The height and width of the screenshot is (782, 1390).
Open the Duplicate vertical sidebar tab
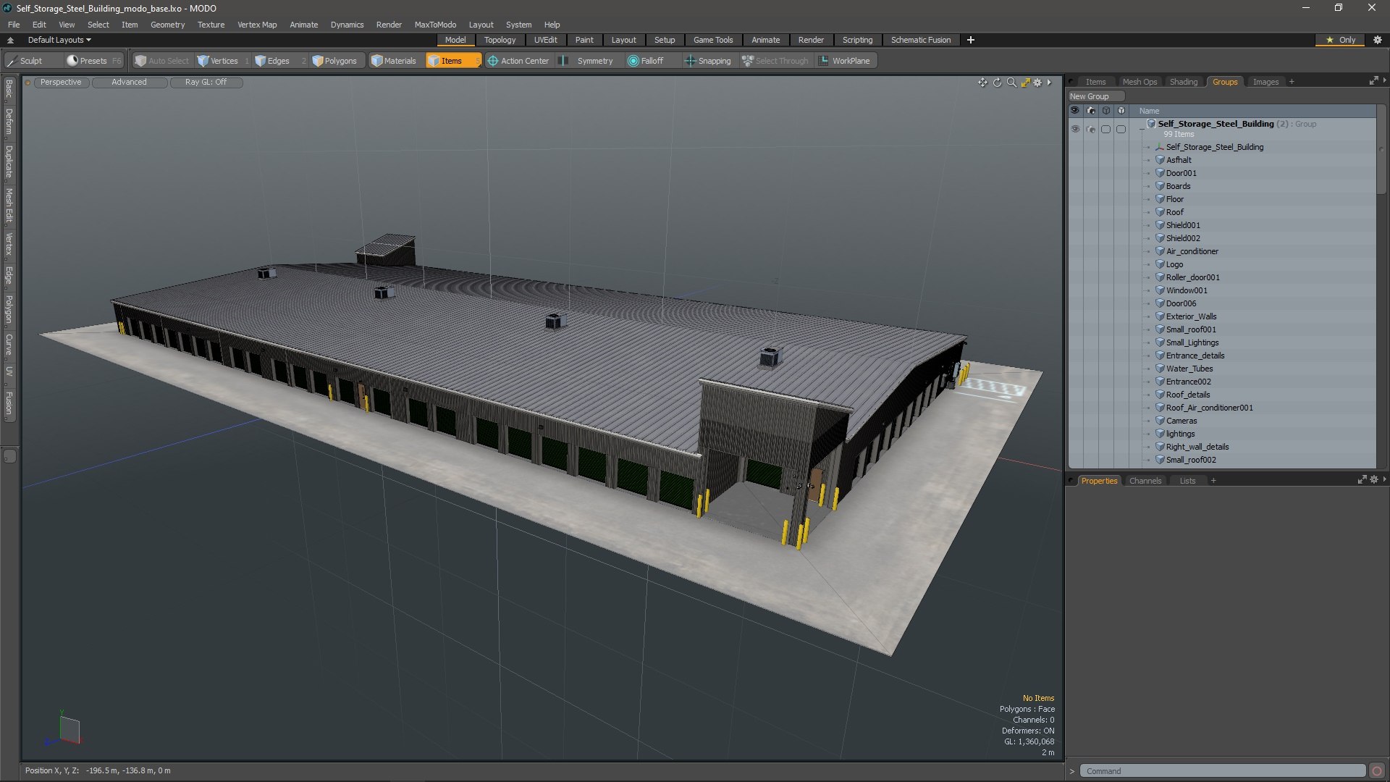pyautogui.click(x=9, y=162)
